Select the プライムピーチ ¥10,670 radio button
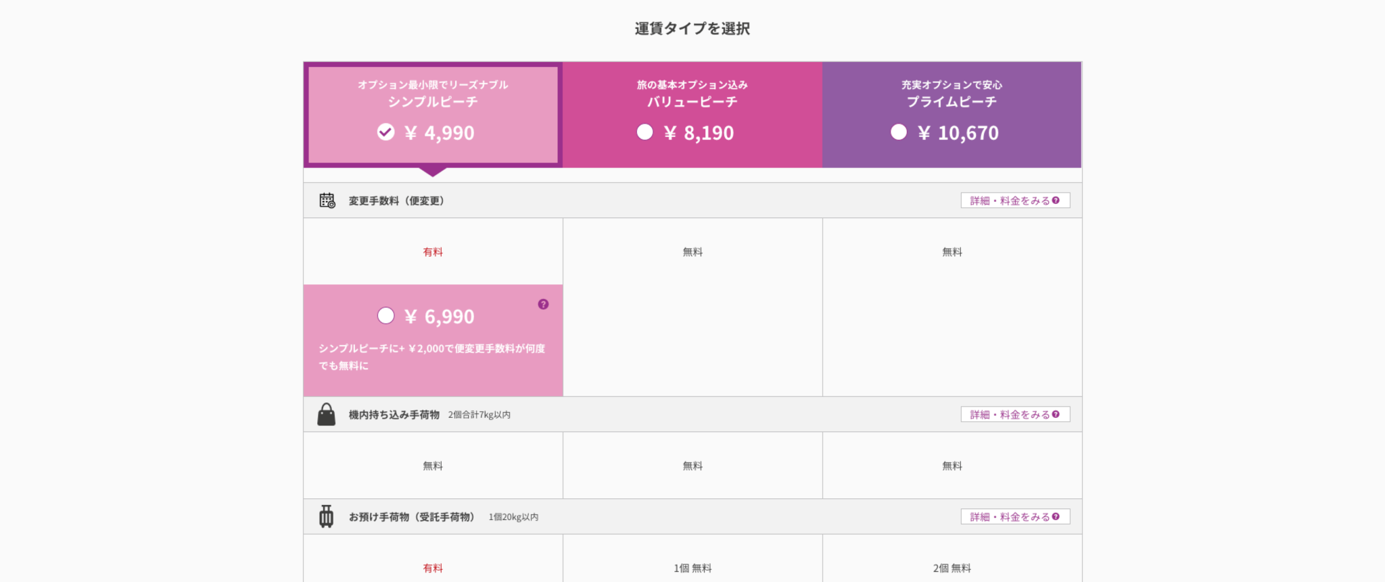The image size is (1385, 582). (x=899, y=132)
